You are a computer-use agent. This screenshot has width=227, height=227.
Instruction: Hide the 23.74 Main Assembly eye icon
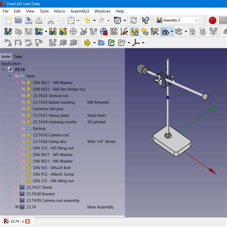tap(17, 207)
